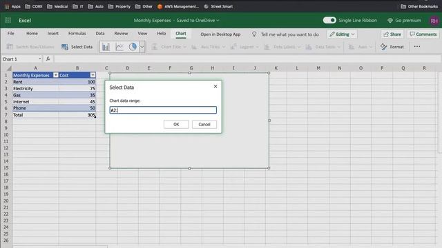Click Switch Row/Column in the ribbon

coord(30,47)
